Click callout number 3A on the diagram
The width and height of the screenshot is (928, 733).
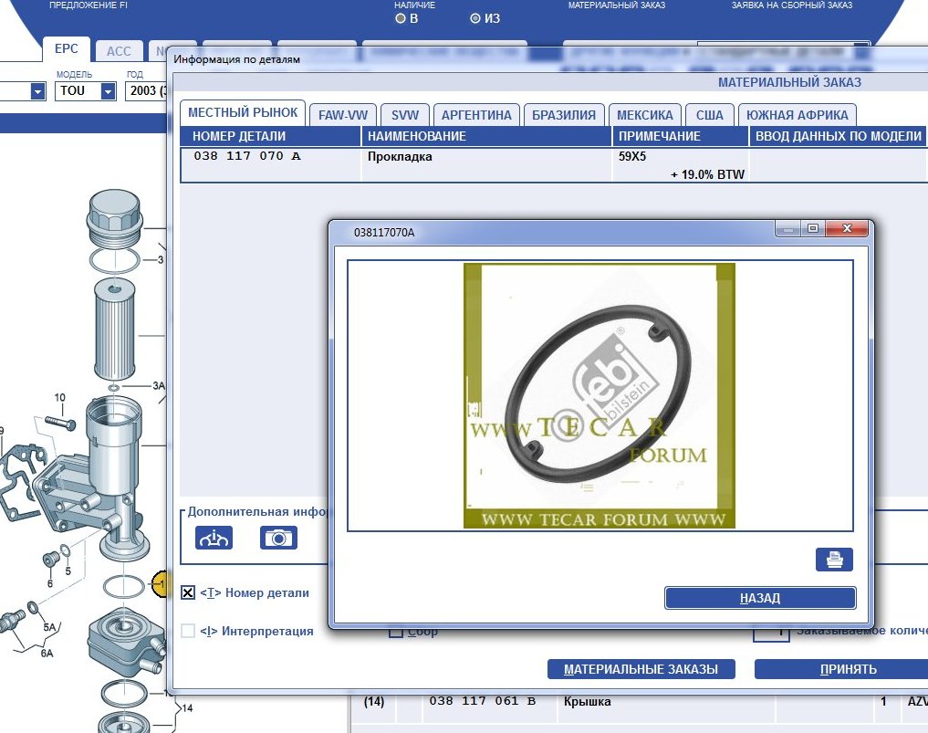[x=159, y=386]
